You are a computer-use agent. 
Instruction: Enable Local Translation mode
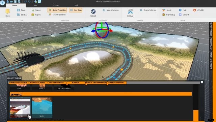[x=57, y=14]
